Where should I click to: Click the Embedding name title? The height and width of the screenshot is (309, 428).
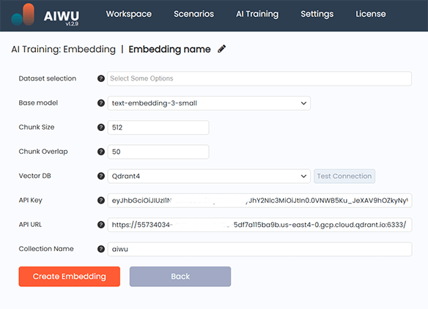[x=169, y=49]
